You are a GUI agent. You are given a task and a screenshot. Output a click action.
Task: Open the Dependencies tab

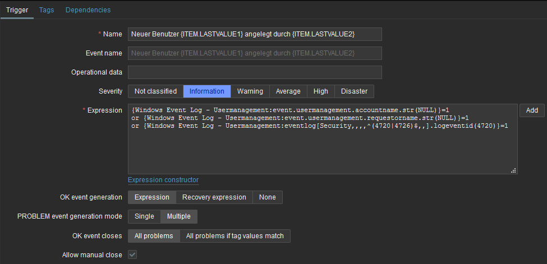(x=88, y=10)
